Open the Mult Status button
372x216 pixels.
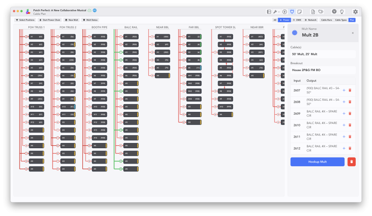point(90,20)
